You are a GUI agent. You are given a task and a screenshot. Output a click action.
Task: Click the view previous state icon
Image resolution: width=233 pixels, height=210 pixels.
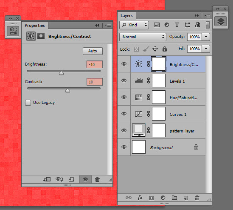(x=59, y=179)
